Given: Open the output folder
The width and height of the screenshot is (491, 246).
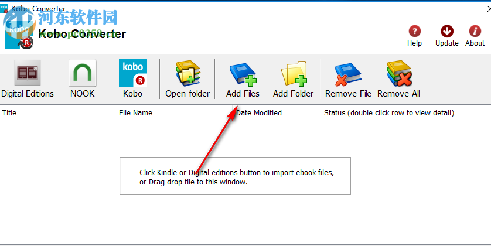Looking at the screenshot, I should [187, 79].
